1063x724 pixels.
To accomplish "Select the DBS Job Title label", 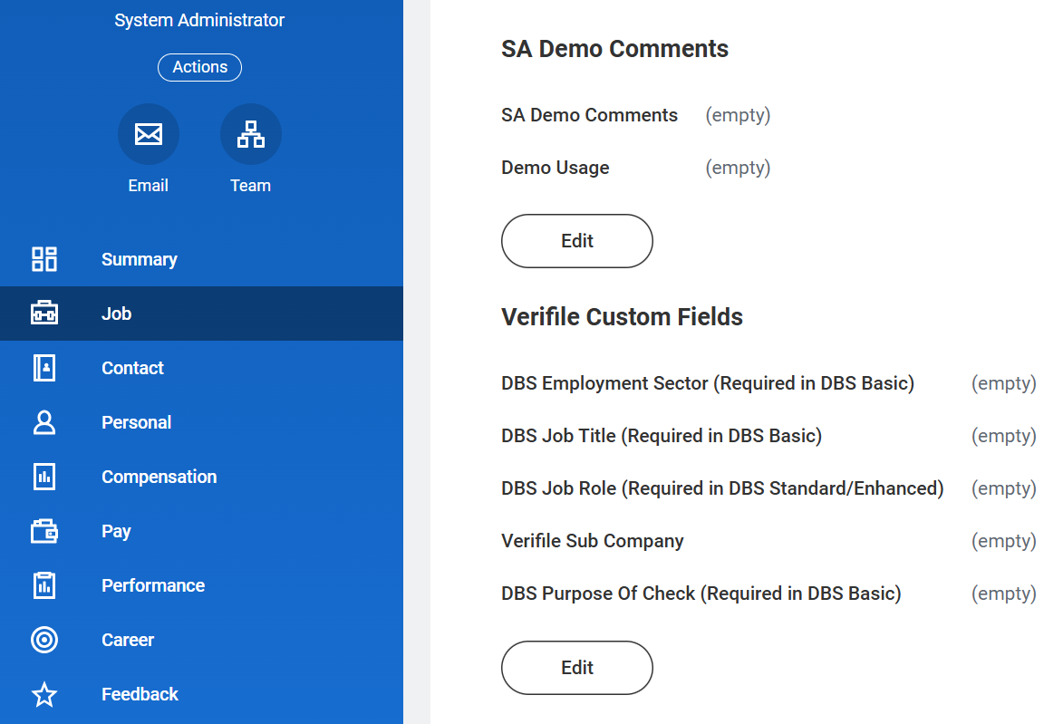I will (662, 436).
